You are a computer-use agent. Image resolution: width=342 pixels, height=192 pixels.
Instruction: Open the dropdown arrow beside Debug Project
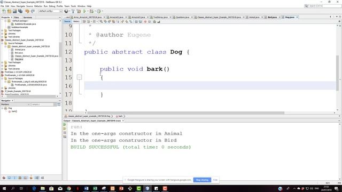(x=95, y=11)
